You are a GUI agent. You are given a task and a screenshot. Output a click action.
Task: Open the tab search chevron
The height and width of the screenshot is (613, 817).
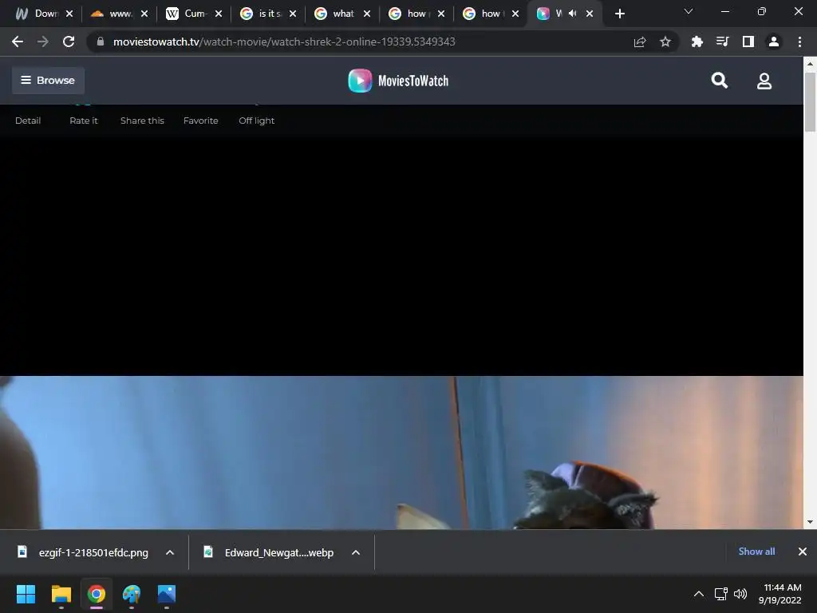(689, 11)
